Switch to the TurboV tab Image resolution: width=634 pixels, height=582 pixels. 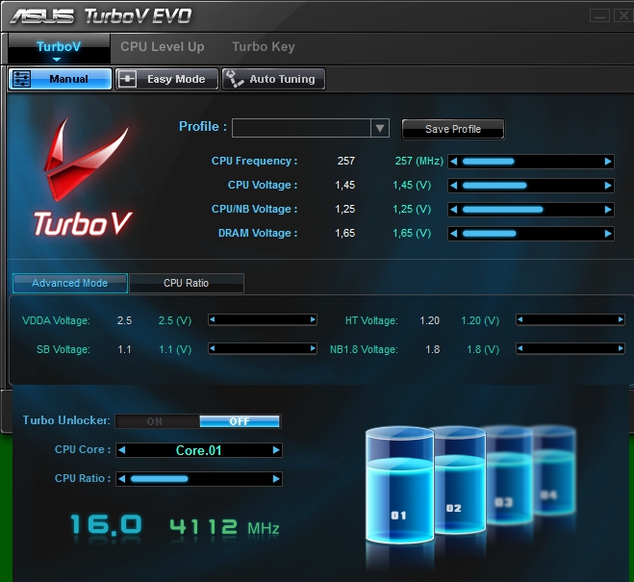59,47
